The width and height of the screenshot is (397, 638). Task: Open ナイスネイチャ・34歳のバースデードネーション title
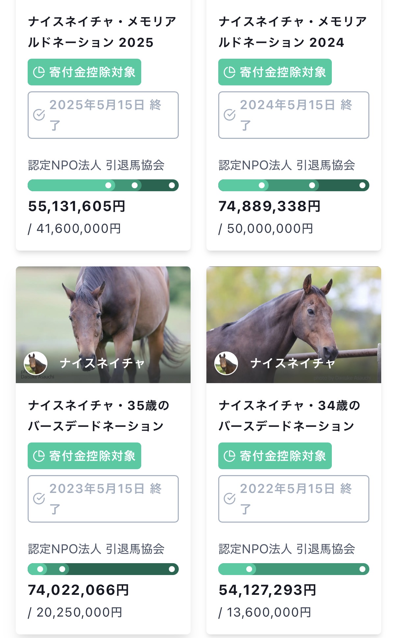point(289,415)
